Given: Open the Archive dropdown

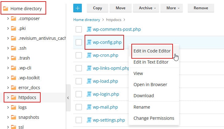Looking at the screenshot, I should (146, 8).
